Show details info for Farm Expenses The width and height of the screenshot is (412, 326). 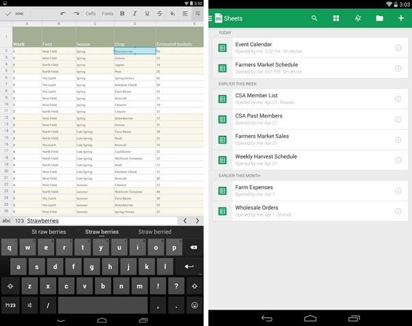point(398,191)
